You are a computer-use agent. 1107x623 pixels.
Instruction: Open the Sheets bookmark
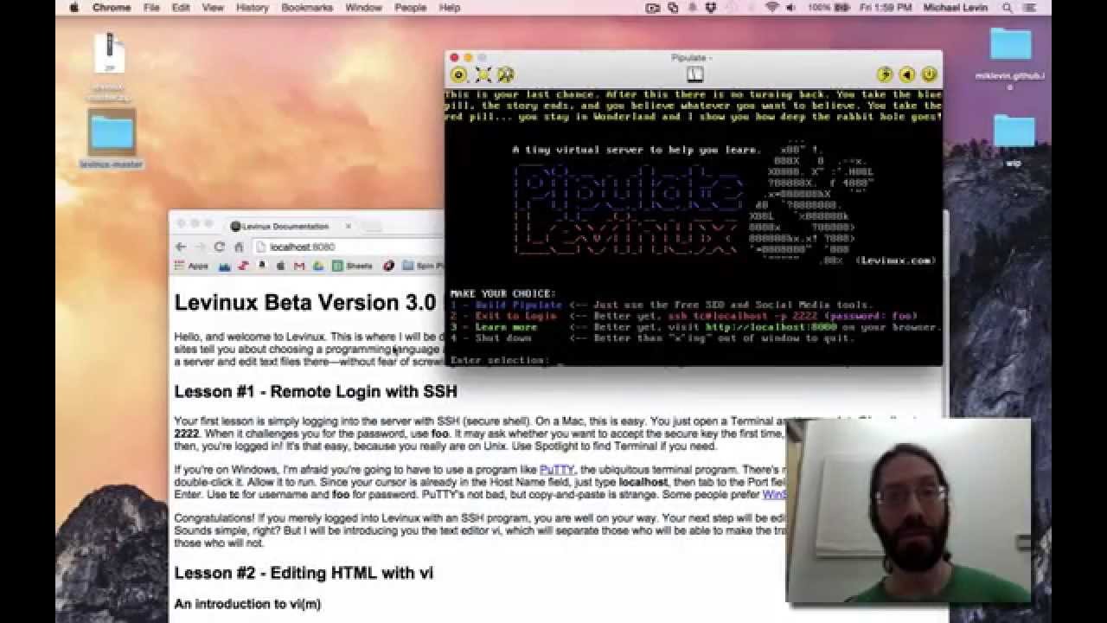[x=352, y=267]
